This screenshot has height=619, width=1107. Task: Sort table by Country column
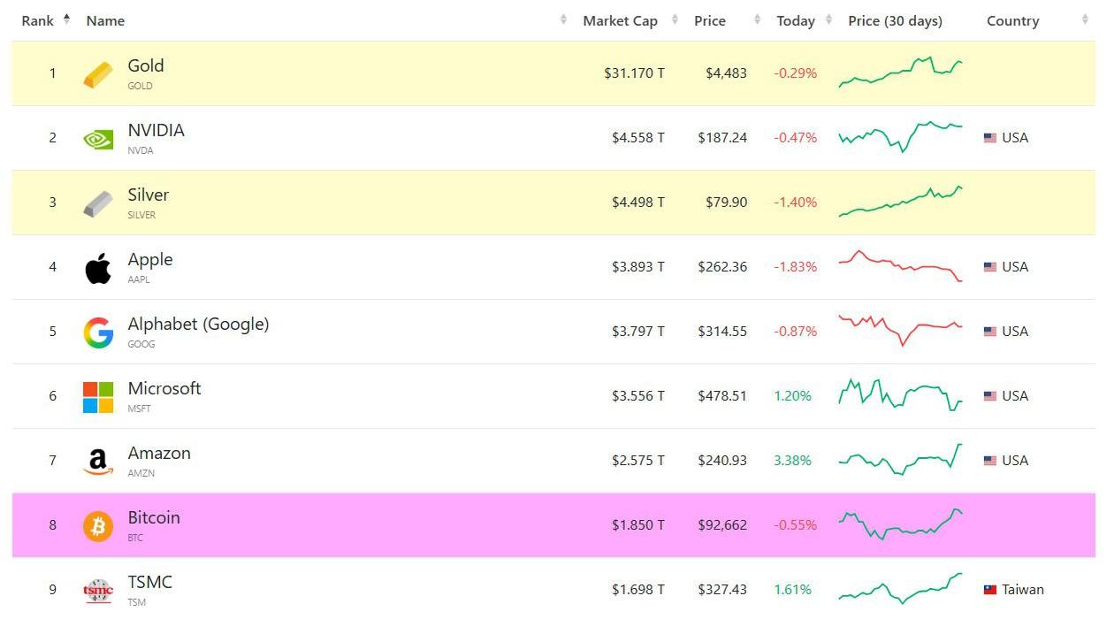(1012, 21)
